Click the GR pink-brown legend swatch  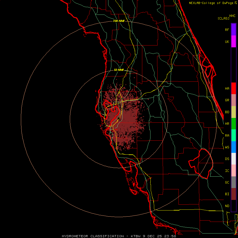(234, 100)
